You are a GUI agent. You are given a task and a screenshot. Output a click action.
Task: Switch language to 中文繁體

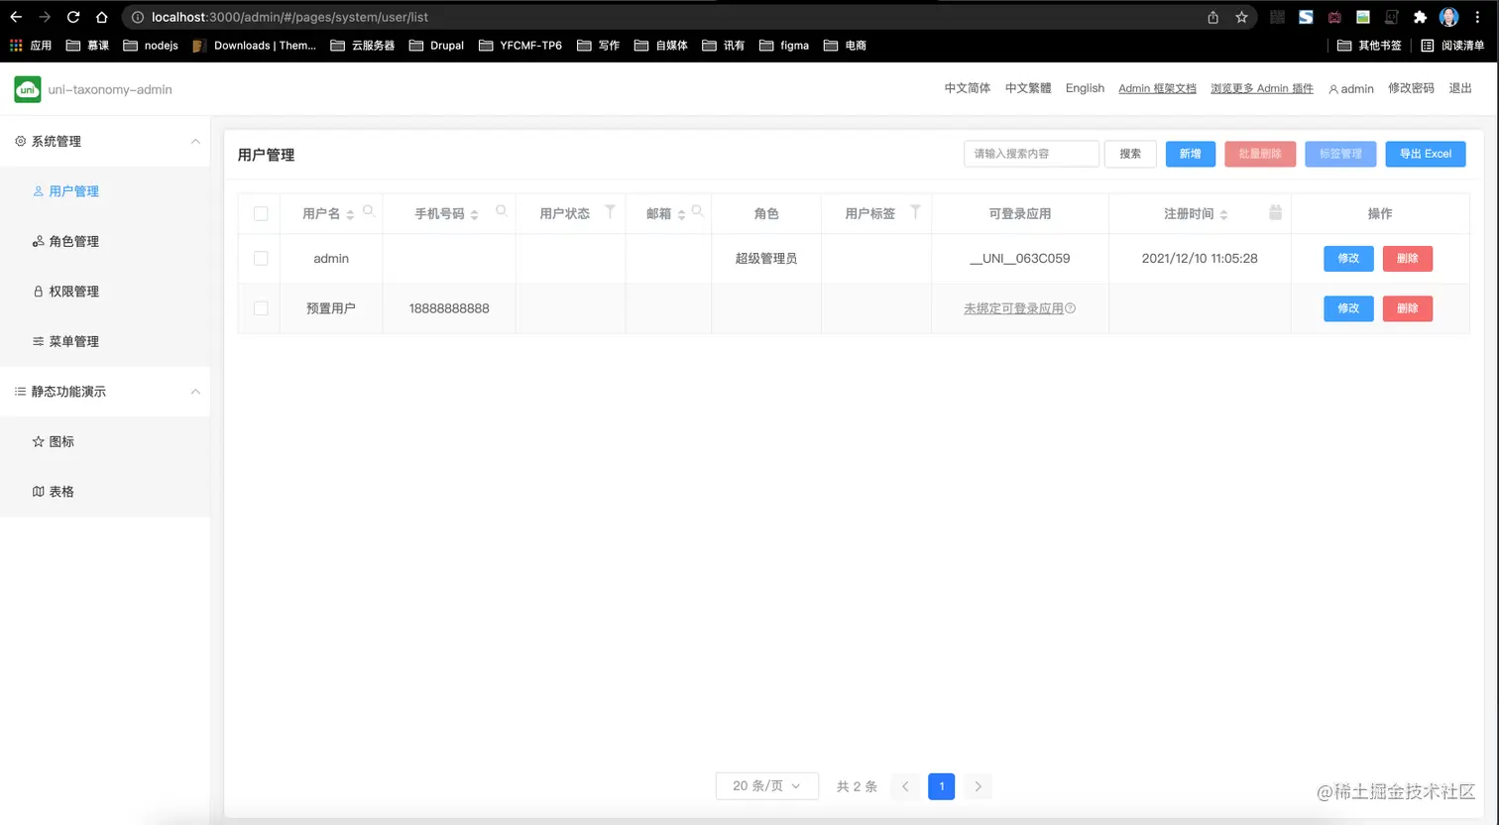click(x=1028, y=88)
